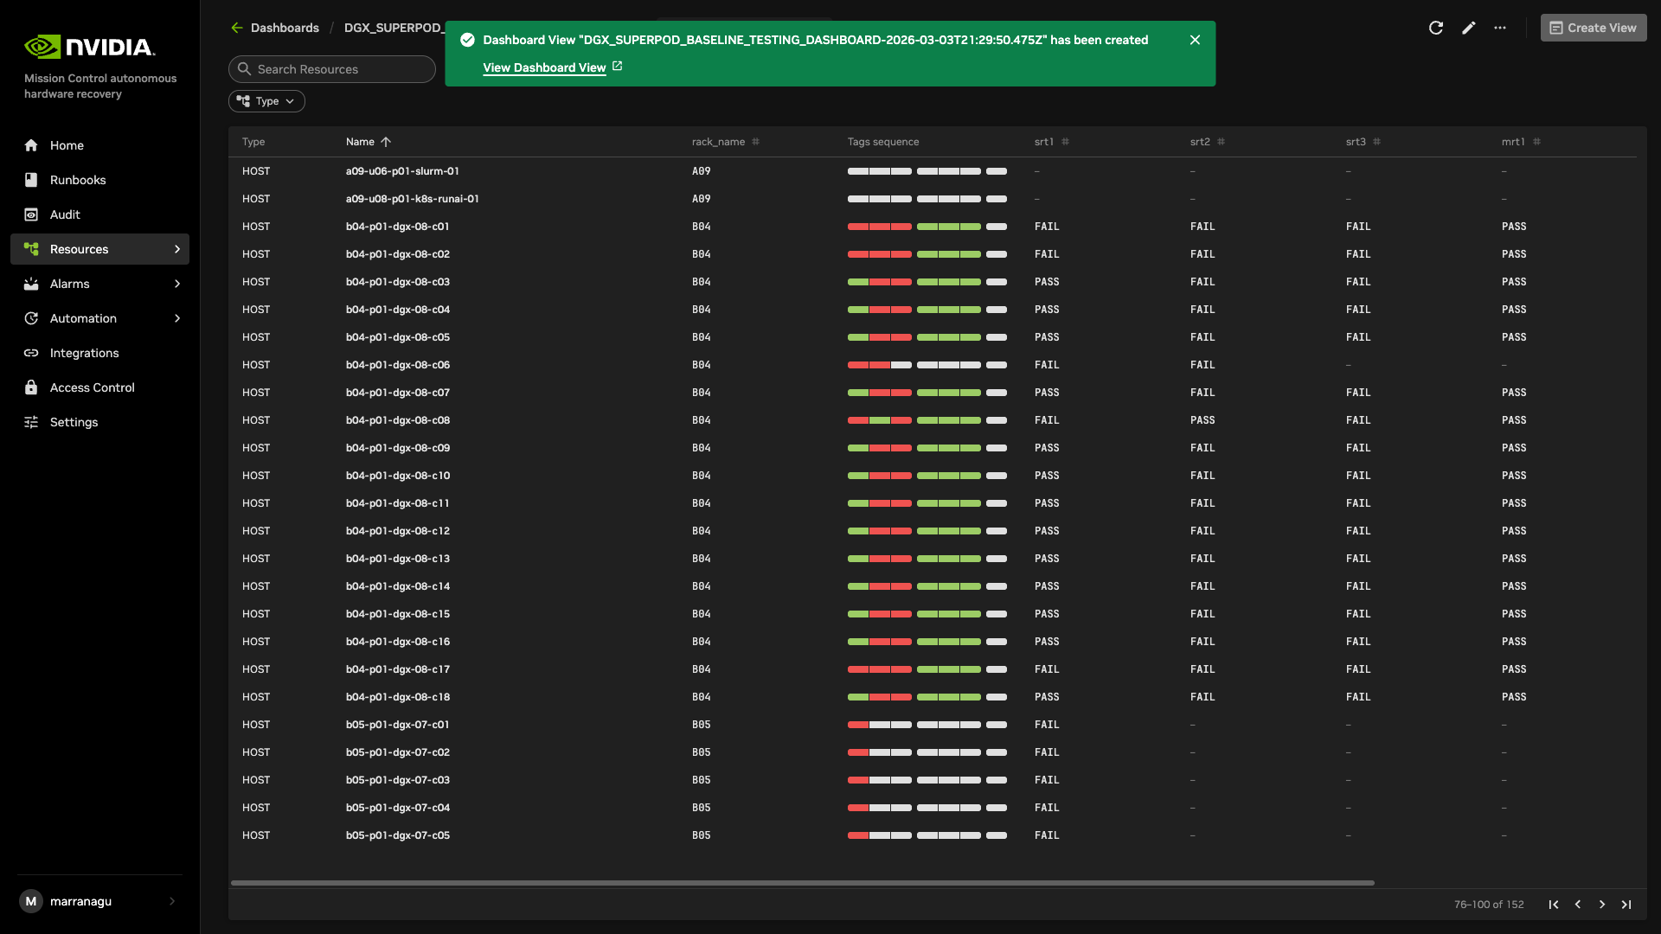Expand the Automation sidebar submenu
Screen dimensions: 1661x934
[177, 318]
